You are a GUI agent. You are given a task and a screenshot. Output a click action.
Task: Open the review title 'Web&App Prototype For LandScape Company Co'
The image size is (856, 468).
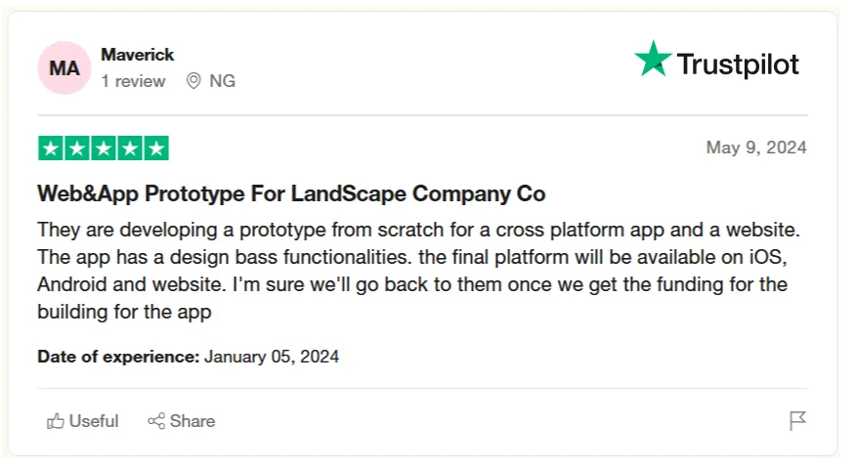tap(291, 193)
